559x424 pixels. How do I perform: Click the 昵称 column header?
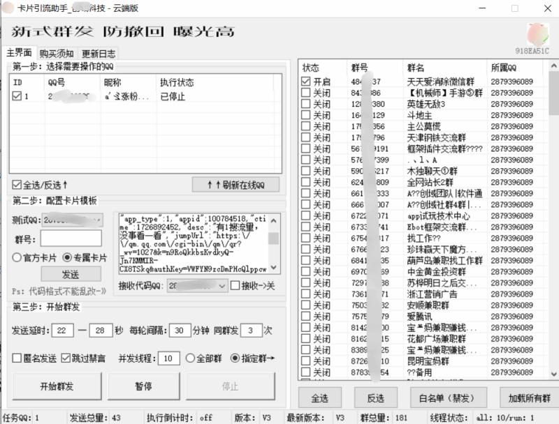[x=129, y=82]
